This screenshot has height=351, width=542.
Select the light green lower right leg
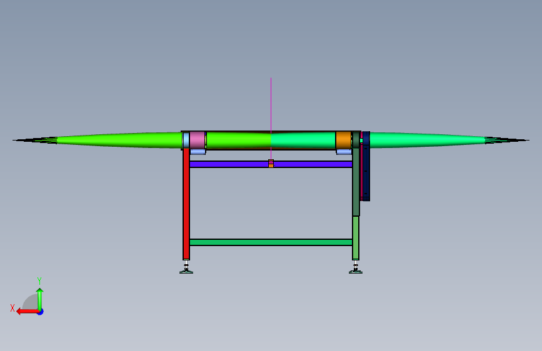pos(356,238)
